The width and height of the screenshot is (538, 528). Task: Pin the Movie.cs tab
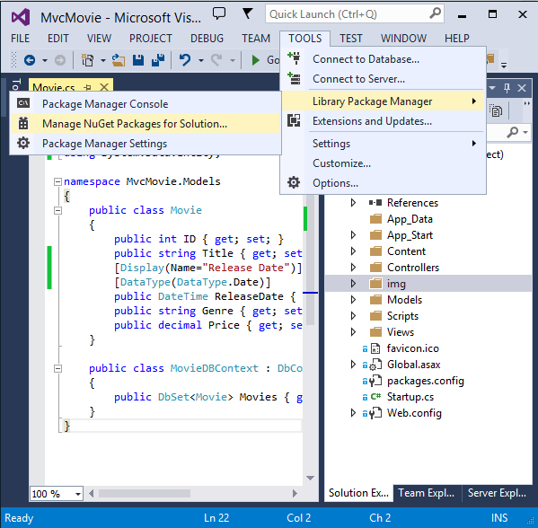pyautogui.click(x=88, y=87)
